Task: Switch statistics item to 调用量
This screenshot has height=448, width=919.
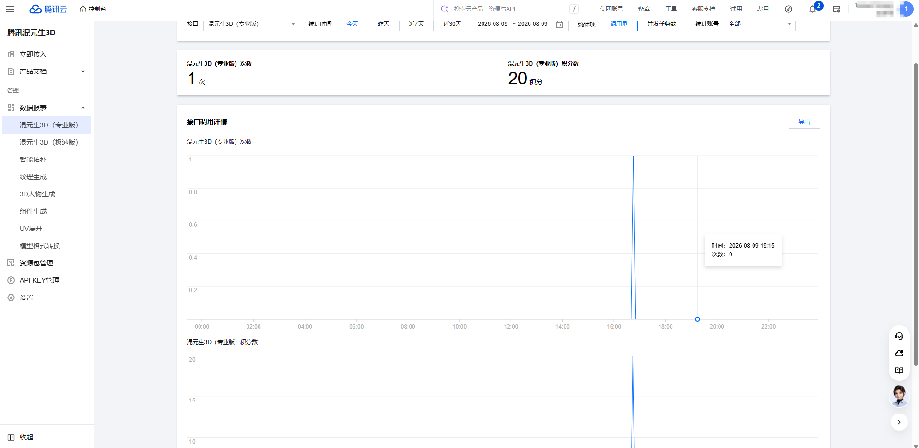Action: pos(619,24)
